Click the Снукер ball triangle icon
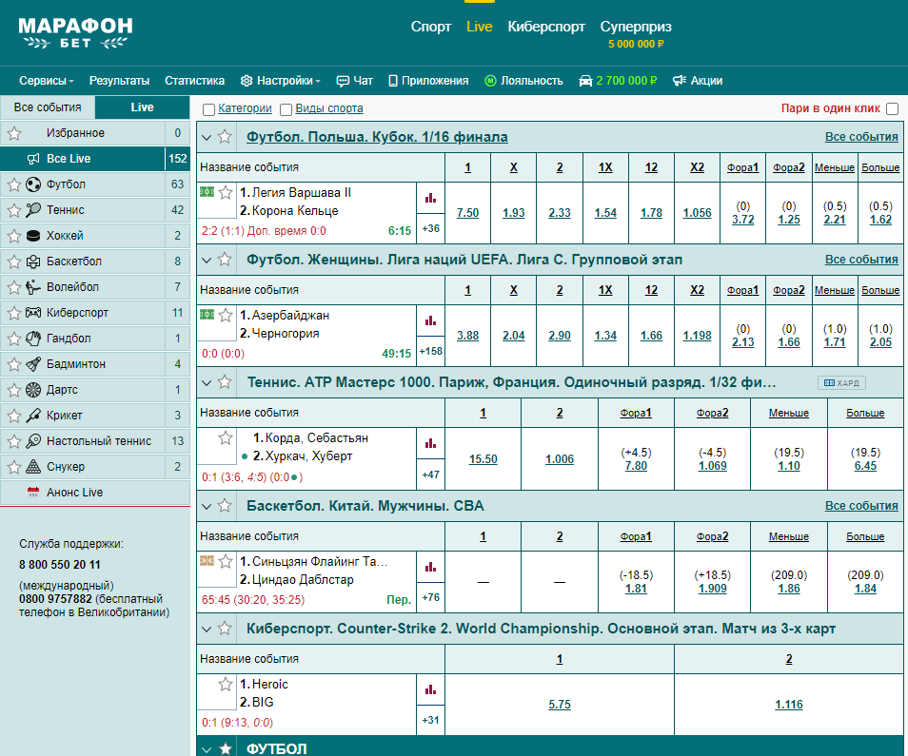Viewport: 908px width, 756px height. 33,467
